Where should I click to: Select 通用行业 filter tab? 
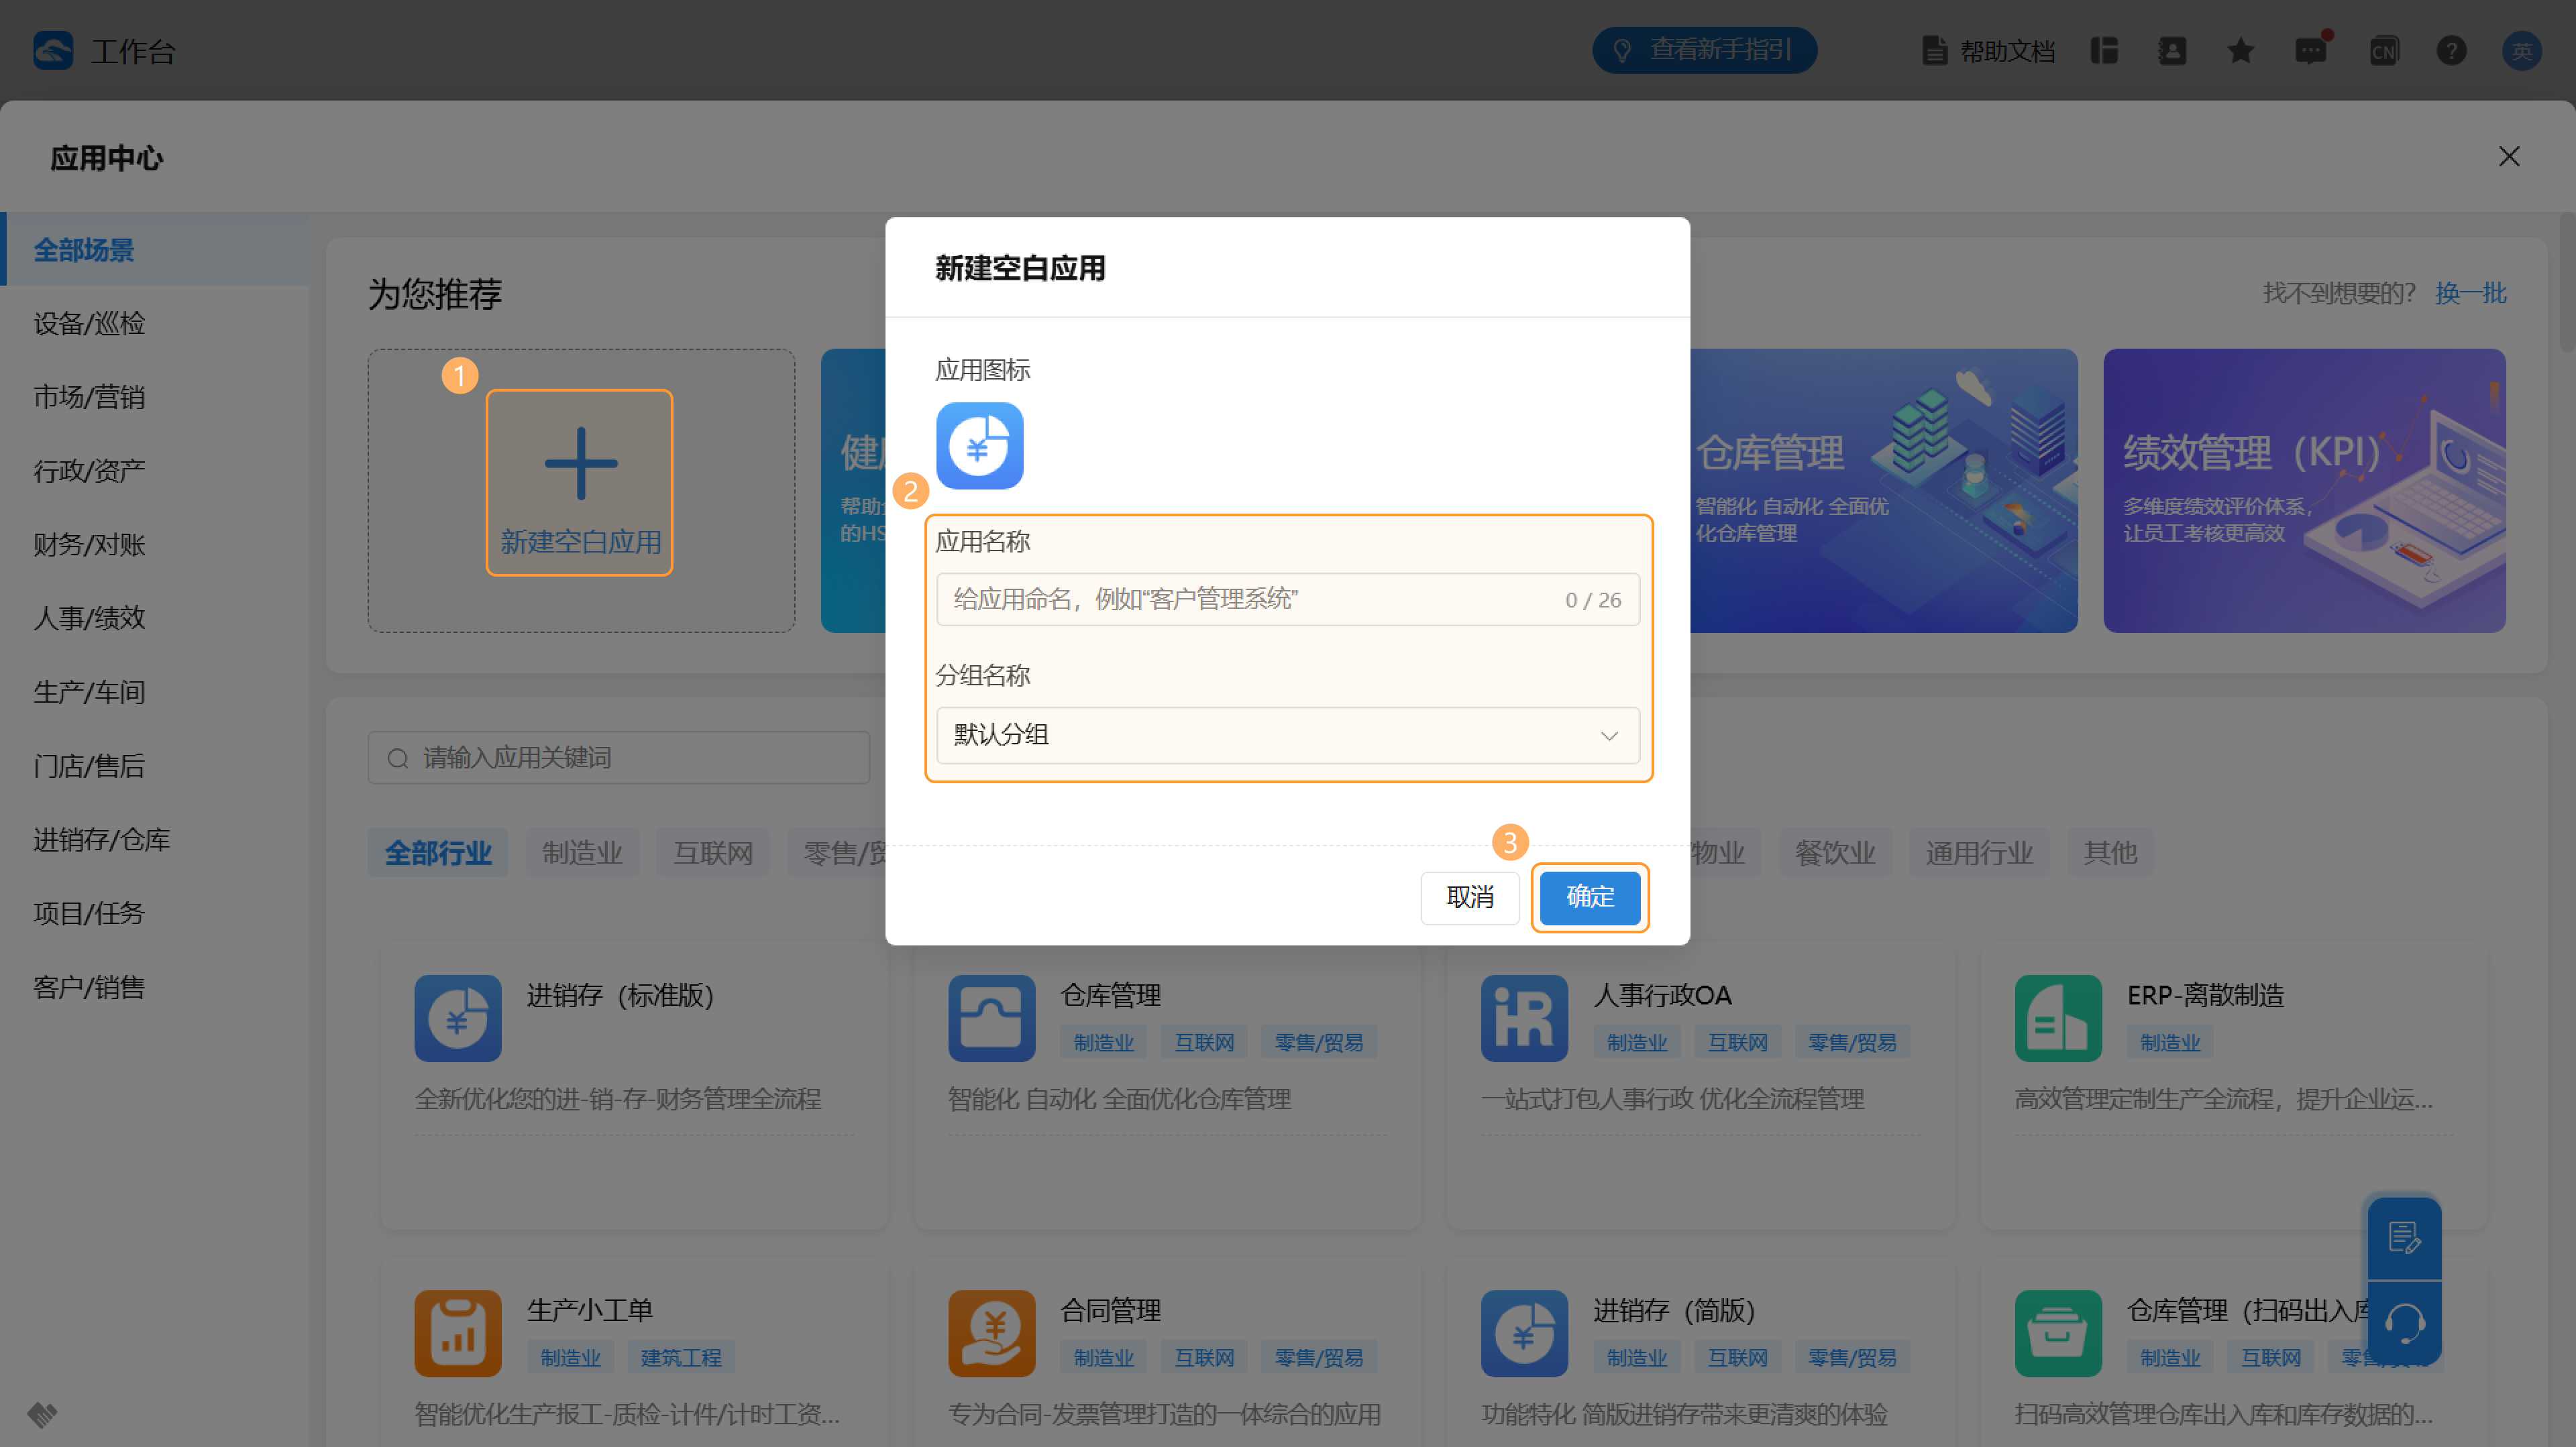tap(1979, 852)
